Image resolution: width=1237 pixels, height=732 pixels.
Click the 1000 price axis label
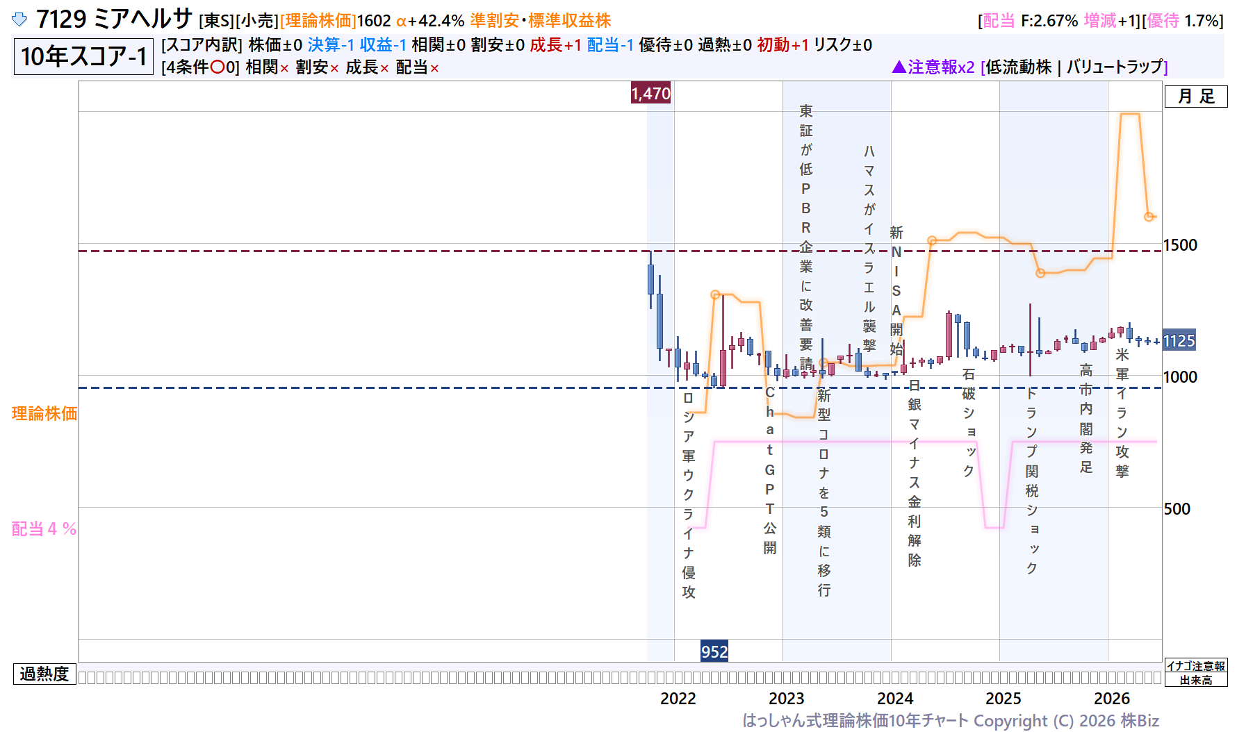click(1181, 377)
